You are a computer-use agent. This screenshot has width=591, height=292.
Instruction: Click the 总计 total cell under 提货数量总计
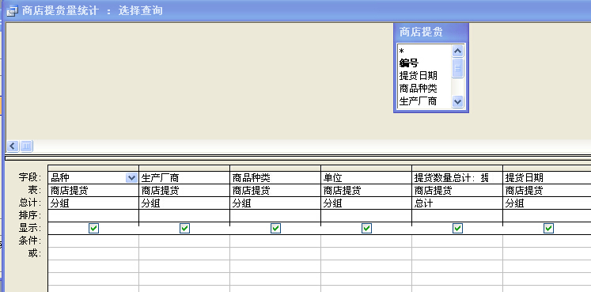457,203
